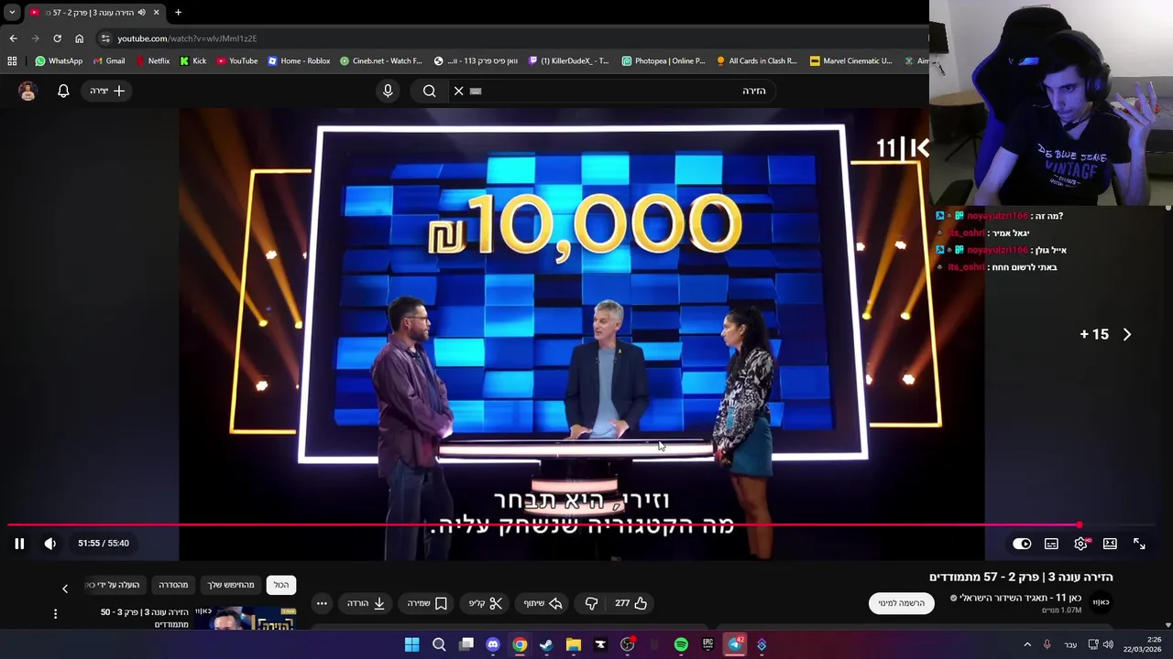Viewport: 1173px width, 659px height.
Task: Reload the page in browser
Action: (57, 38)
